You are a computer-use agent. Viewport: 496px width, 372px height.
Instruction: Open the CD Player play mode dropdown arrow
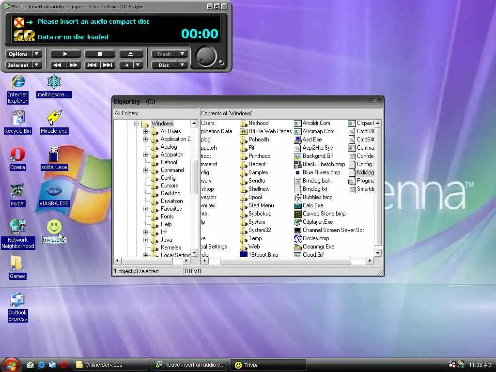[138, 65]
